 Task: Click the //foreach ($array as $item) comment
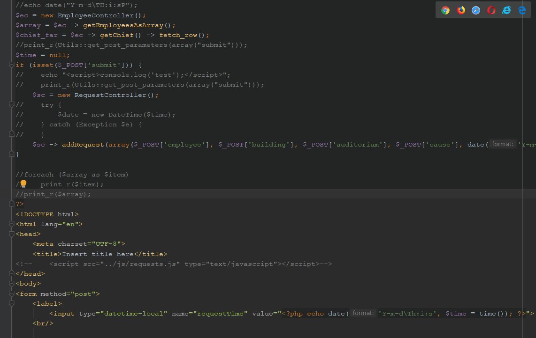pyautogui.click(x=72, y=175)
